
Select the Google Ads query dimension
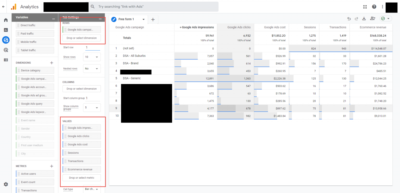pos(35,104)
